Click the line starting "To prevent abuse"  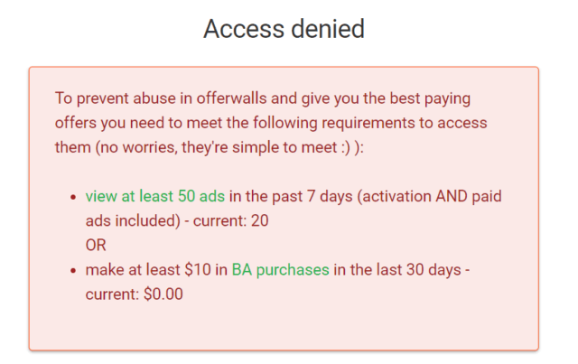click(x=263, y=98)
